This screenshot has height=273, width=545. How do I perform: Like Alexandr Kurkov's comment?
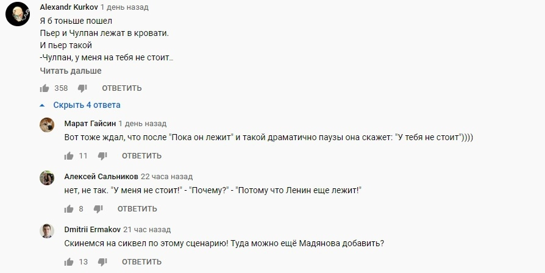[45, 88]
